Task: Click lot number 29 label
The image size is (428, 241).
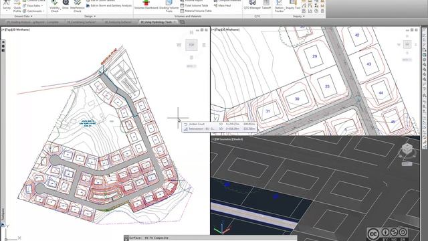Action: pos(314,56)
